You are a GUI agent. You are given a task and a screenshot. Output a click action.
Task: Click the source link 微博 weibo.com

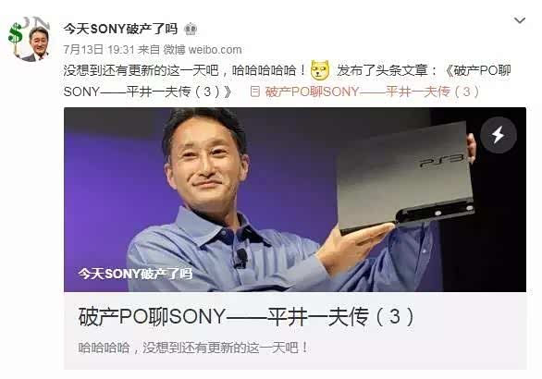click(x=203, y=50)
